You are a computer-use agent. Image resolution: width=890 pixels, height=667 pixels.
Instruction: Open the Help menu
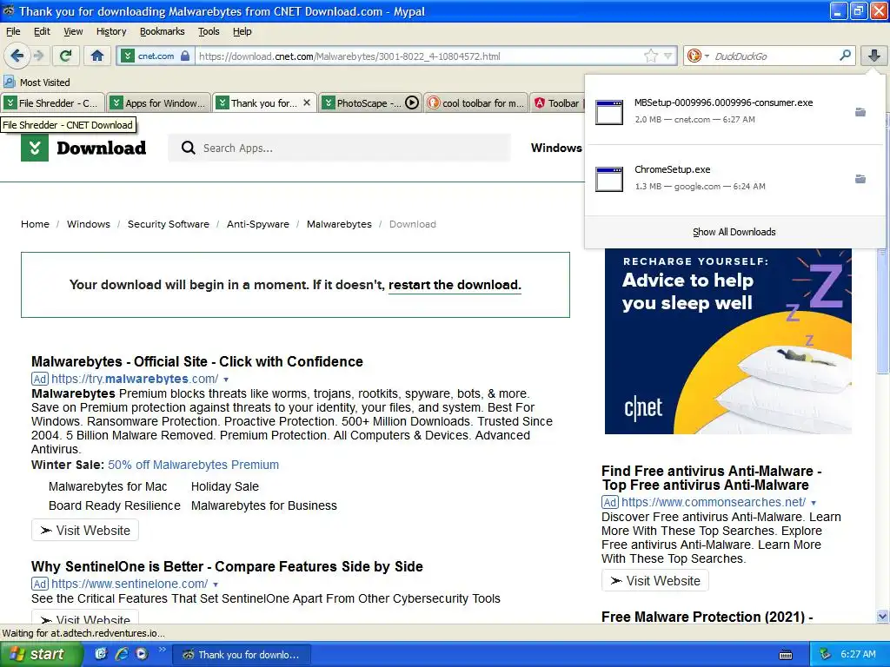point(242,31)
